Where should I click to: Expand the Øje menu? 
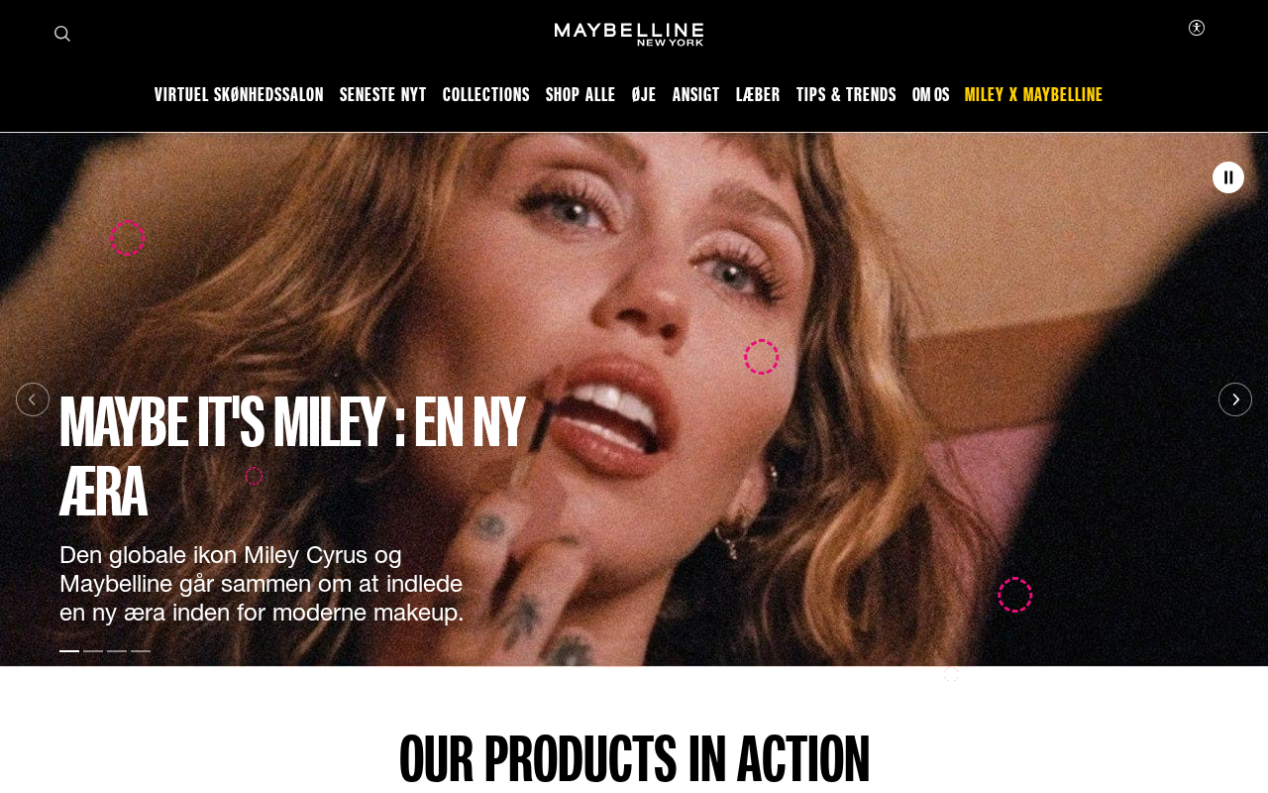tap(644, 95)
